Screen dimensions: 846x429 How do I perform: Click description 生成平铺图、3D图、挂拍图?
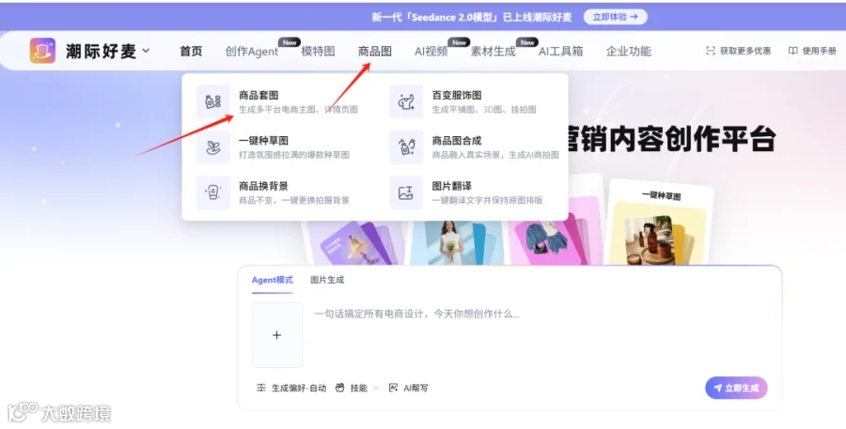tap(484, 110)
